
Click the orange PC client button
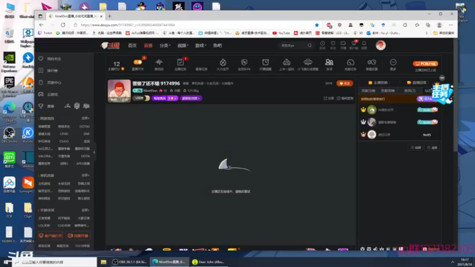(x=425, y=63)
